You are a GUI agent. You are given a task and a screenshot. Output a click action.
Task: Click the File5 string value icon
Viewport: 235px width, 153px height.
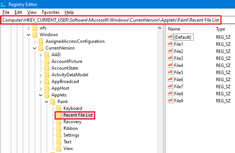click(x=170, y=72)
